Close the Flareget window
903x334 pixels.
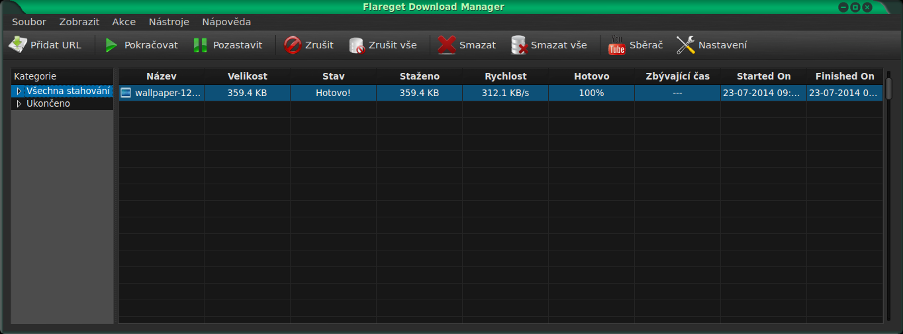867,7
